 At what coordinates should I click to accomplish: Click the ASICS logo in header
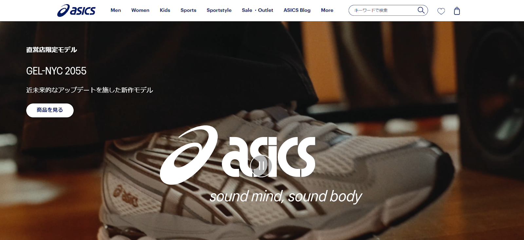coord(76,10)
